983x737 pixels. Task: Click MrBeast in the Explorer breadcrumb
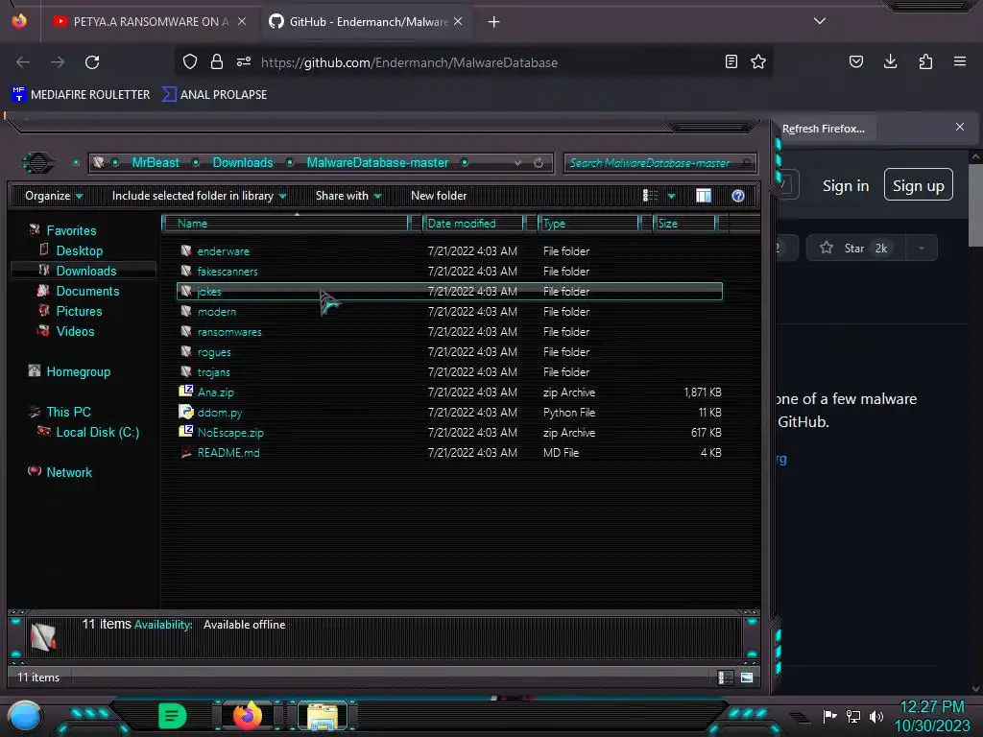click(156, 163)
